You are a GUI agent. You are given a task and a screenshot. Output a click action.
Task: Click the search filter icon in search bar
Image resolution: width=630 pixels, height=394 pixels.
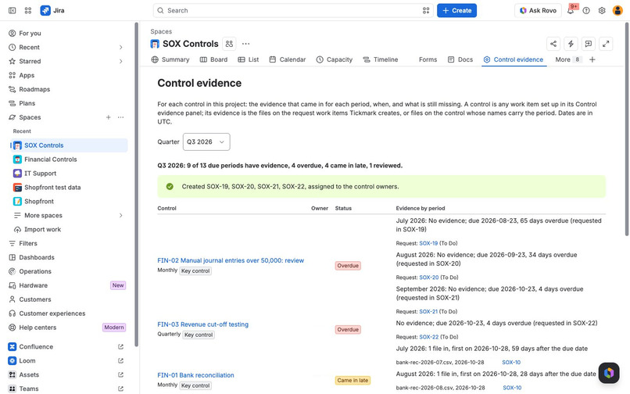tap(426, 10)
